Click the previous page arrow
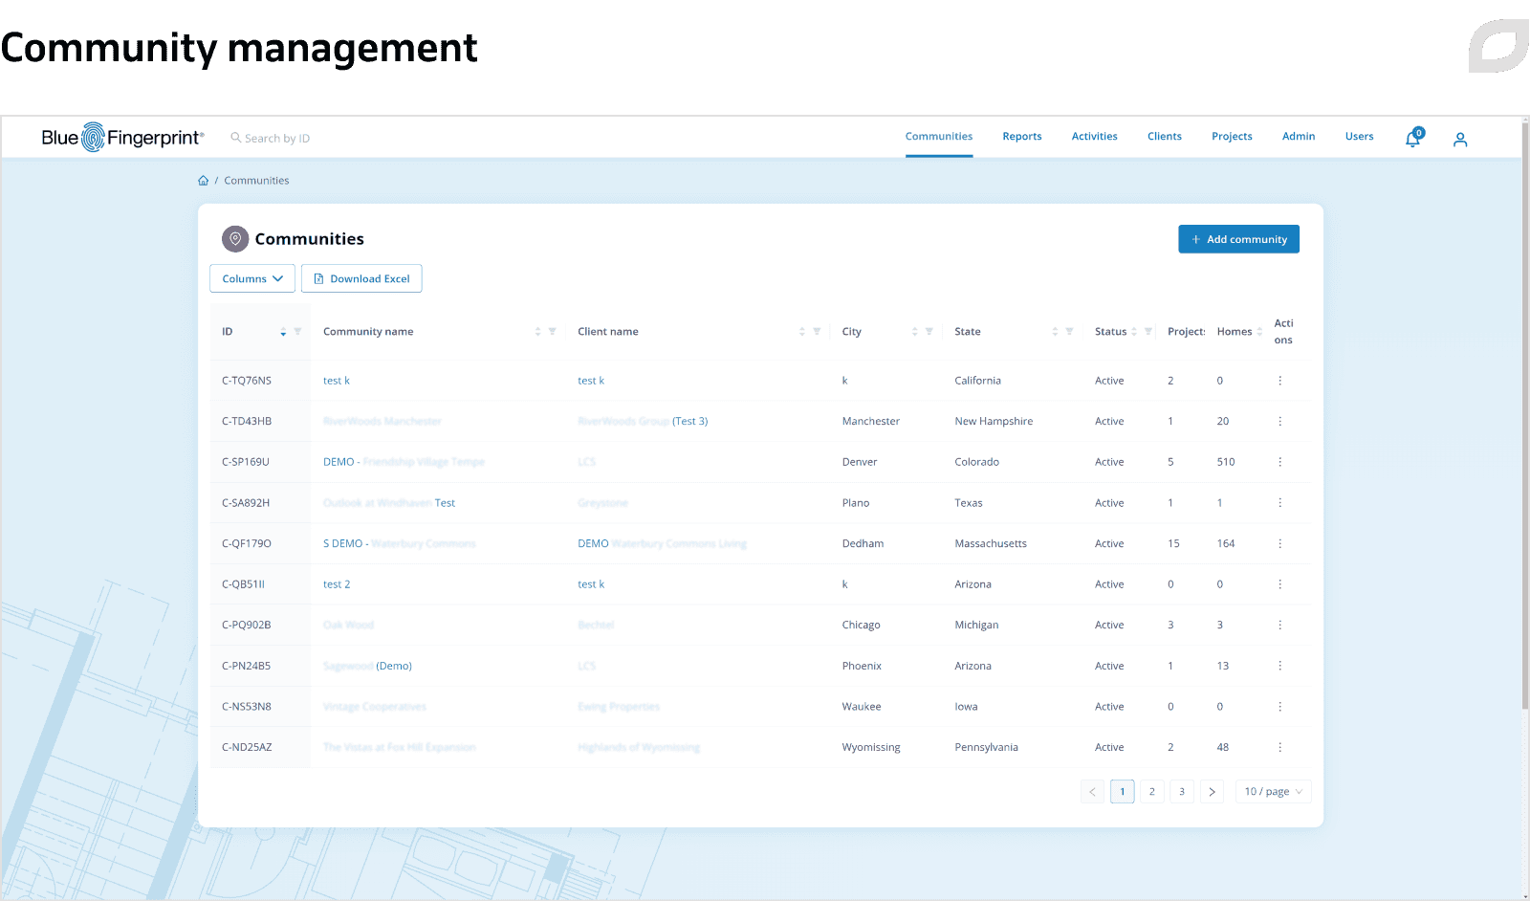 (1092, 792)
